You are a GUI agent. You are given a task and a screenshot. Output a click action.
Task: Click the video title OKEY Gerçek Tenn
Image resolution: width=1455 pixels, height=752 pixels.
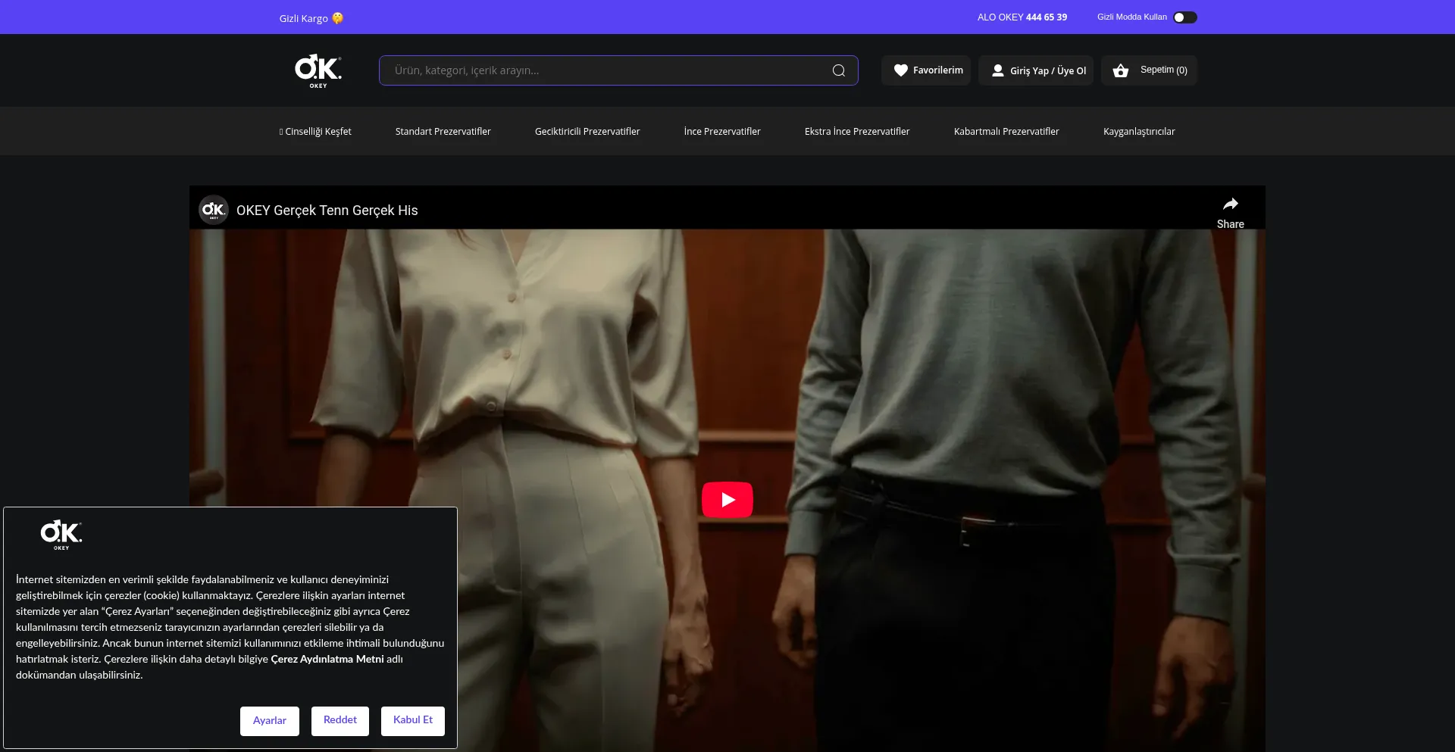327,211
